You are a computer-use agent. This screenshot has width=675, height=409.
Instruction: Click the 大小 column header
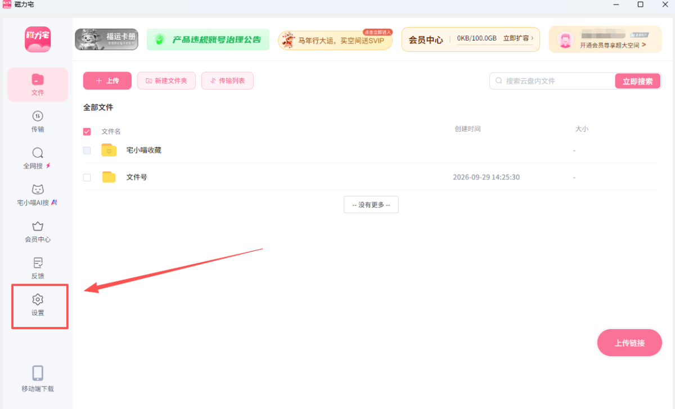[582, 129]
